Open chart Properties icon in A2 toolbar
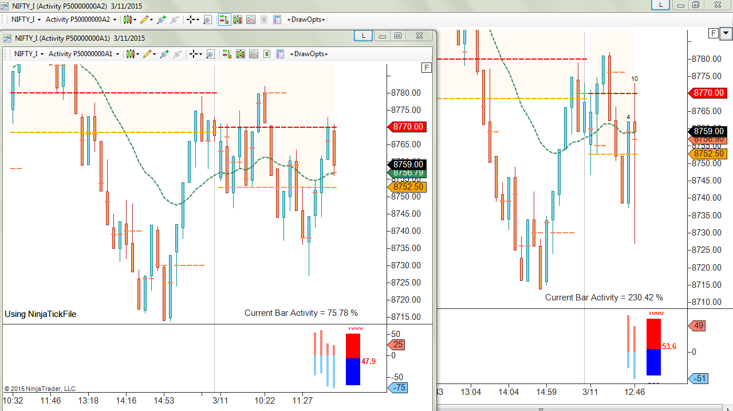The height and width of the screenshot is (411, 733). (x=277, y=19)
